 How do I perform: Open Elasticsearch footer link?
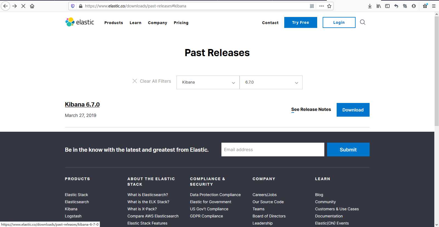[x=77, y=202]
